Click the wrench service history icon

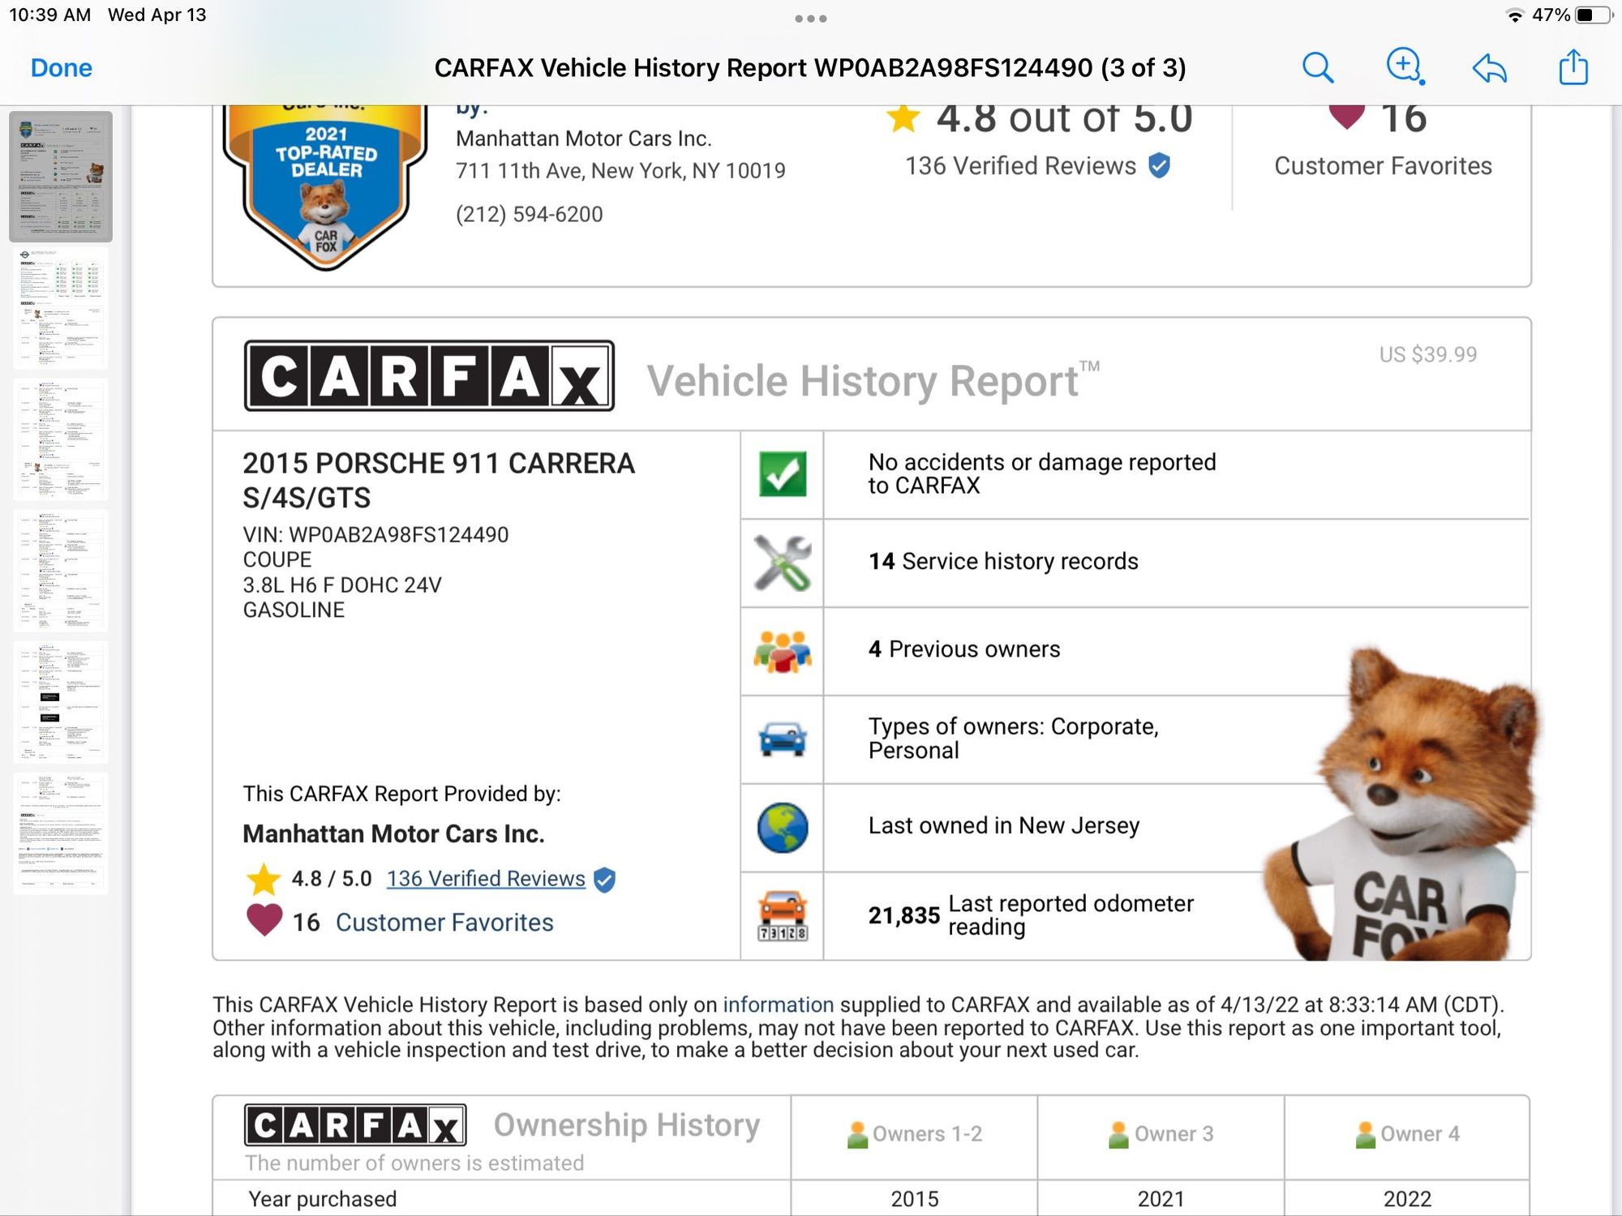[x=783, y=563]
